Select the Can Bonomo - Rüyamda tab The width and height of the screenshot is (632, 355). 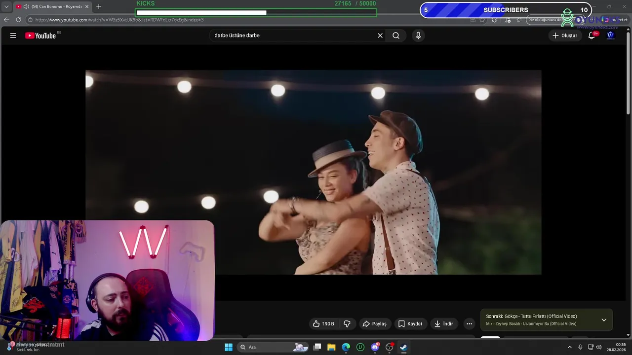(x=52, y=6)
